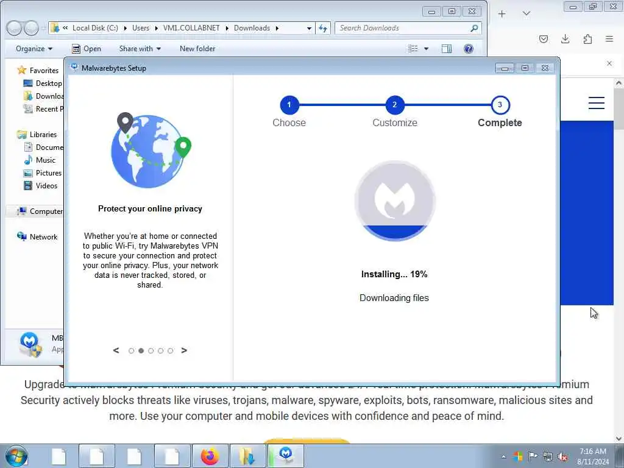Select the fourth carousel page dot
Image resolution: width=624 pixels, height=468 pixels.
(x=160, y=350)
